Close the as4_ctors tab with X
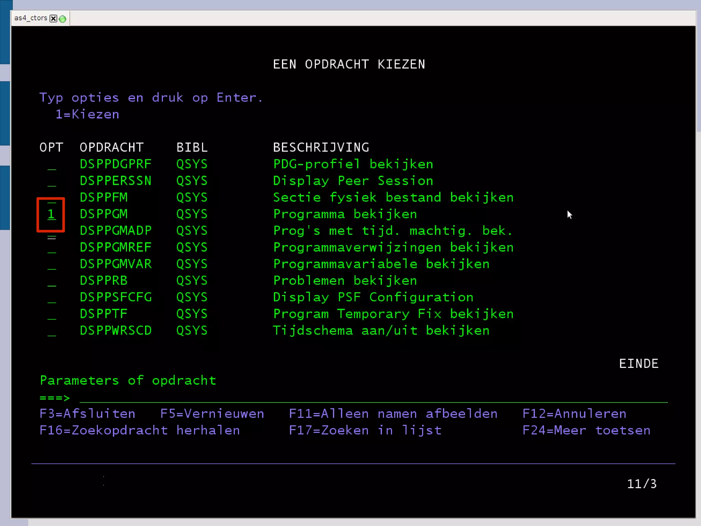 53,18
